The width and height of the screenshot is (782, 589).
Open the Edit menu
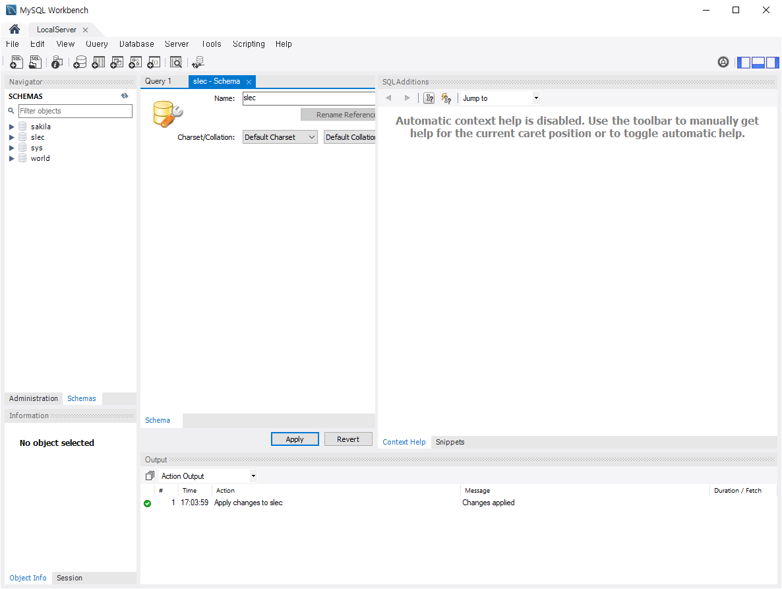pyautogui.click(x=38, y=44)
